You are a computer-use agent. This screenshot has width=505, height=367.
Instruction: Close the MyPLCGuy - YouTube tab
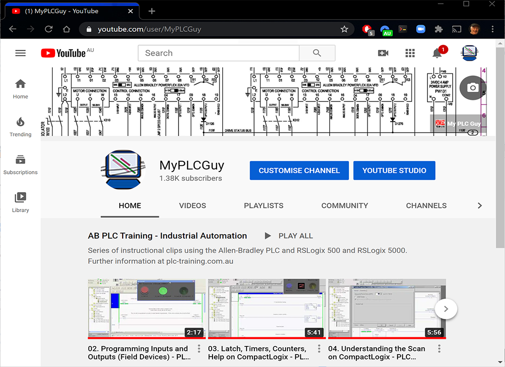tap(130, 11)
